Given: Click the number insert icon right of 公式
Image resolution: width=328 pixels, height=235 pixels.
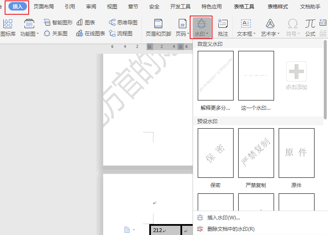Looking at the screenshot, I should point(323,22).
